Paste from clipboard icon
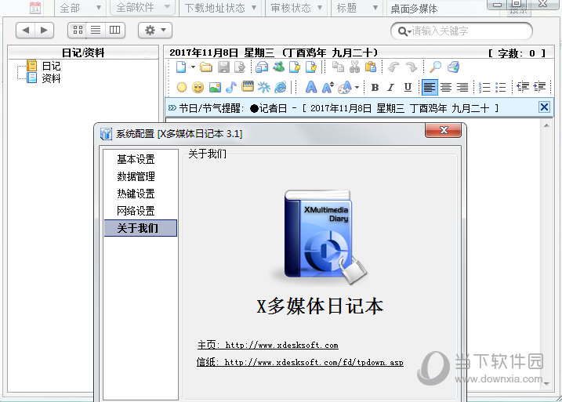562x402 pixels. (x=371, y=67)
